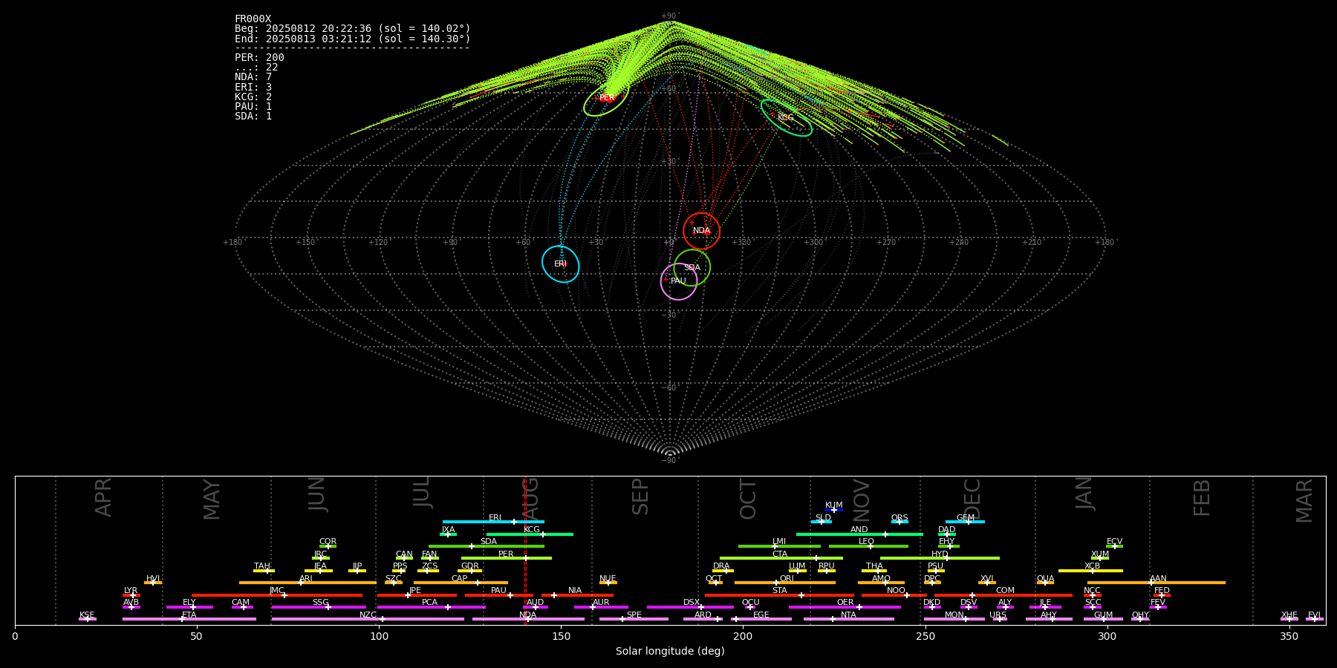Click the FR000X station title text
The height and width of the screenshot is (668, 1337).
(253, 19)
